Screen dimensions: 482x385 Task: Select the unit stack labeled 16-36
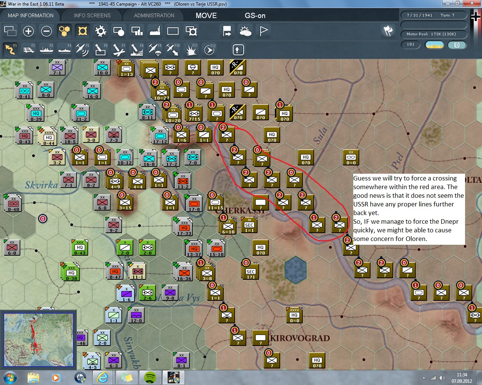(183, 272)
